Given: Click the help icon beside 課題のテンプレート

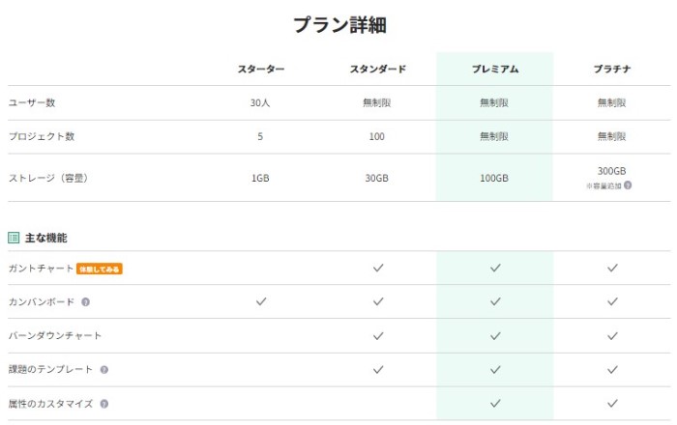Looking at the screenshot, I should click(103, 370).
